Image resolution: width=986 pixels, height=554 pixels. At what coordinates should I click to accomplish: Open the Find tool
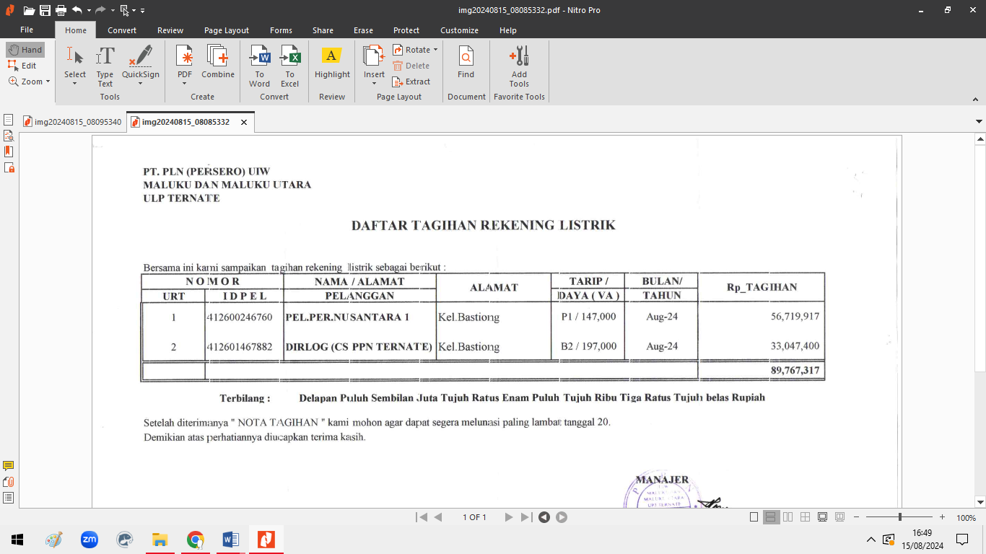pos(466,62)
